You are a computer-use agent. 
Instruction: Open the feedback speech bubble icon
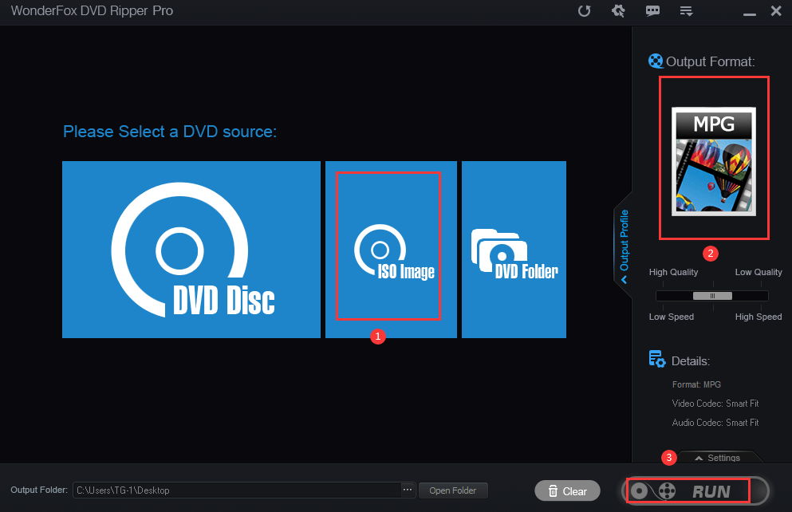click(652, 11)
